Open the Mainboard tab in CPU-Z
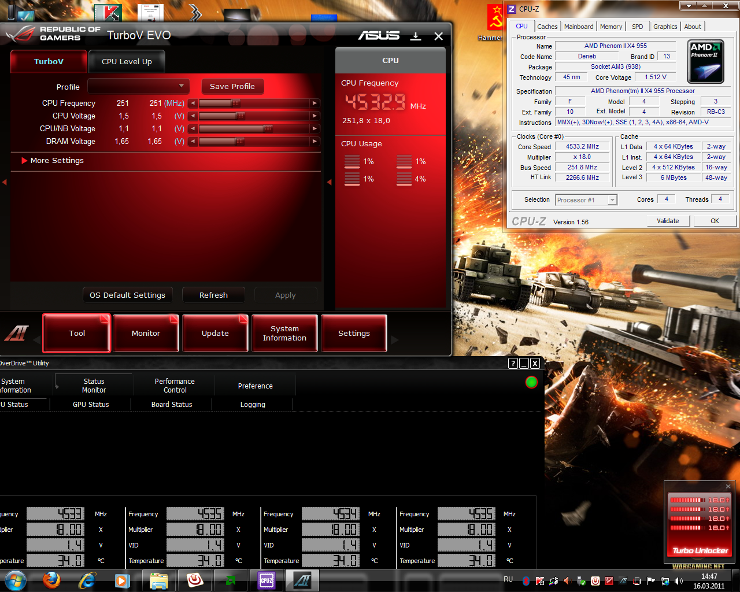 [x=579, y=27]
